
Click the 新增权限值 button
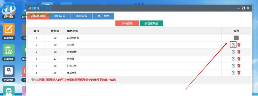pyautogui.click(x=151, y=23)
